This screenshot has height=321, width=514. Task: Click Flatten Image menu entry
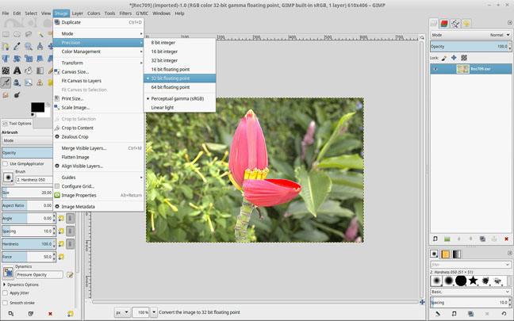[98, 157]
